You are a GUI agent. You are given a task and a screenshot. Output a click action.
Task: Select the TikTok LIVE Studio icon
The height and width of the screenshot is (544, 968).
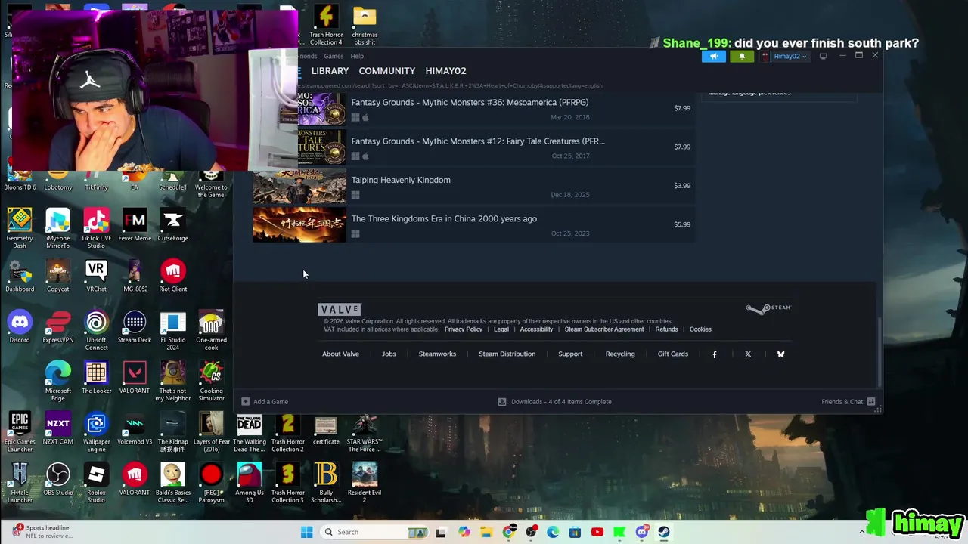[x=96, y=229]
